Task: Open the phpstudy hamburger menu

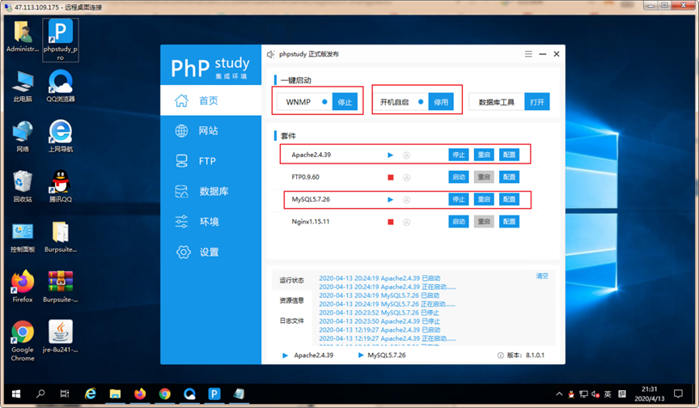Action: 528,54
